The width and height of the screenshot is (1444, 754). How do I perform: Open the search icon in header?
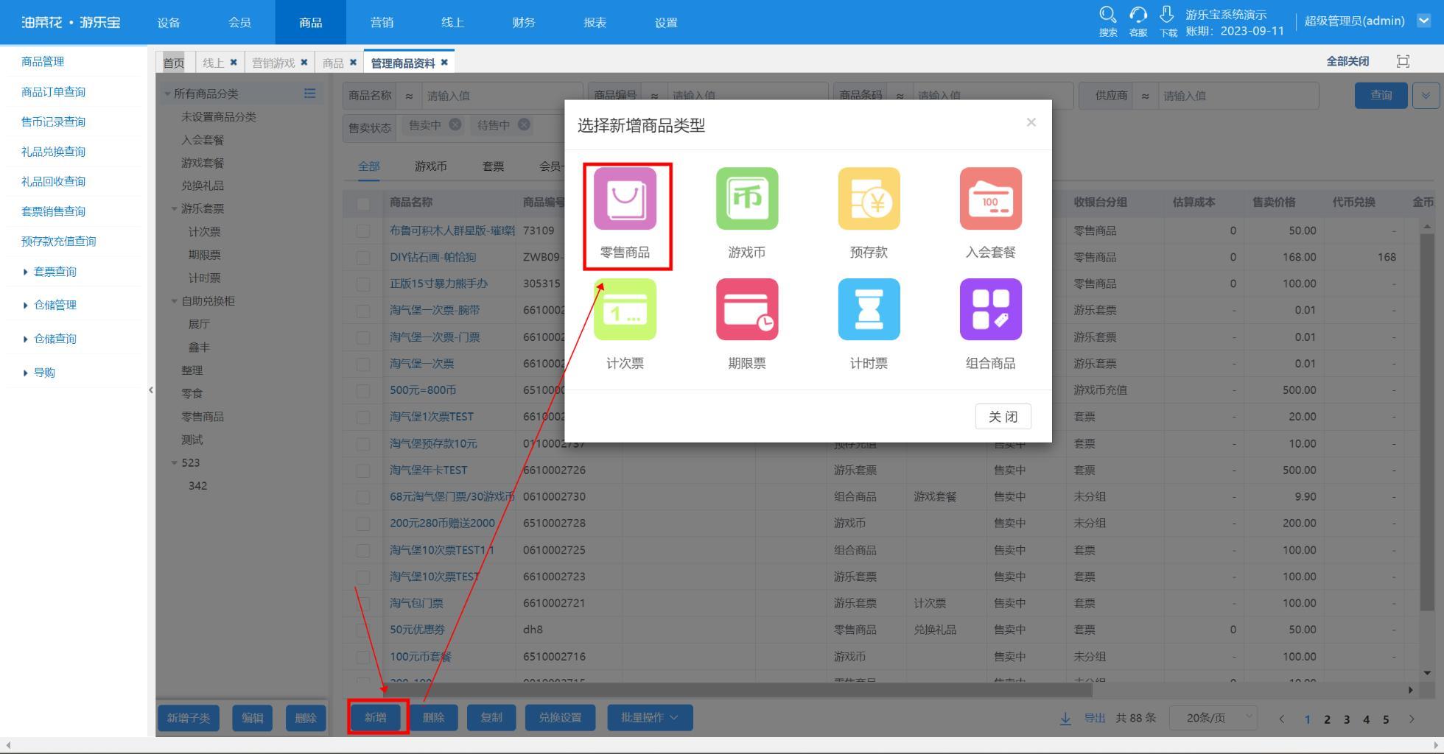point(1107,15)
